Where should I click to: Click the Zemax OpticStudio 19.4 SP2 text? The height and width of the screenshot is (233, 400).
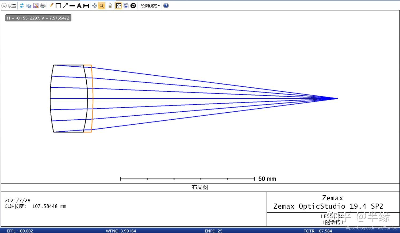pyautogui.click(x=328, y=206)
